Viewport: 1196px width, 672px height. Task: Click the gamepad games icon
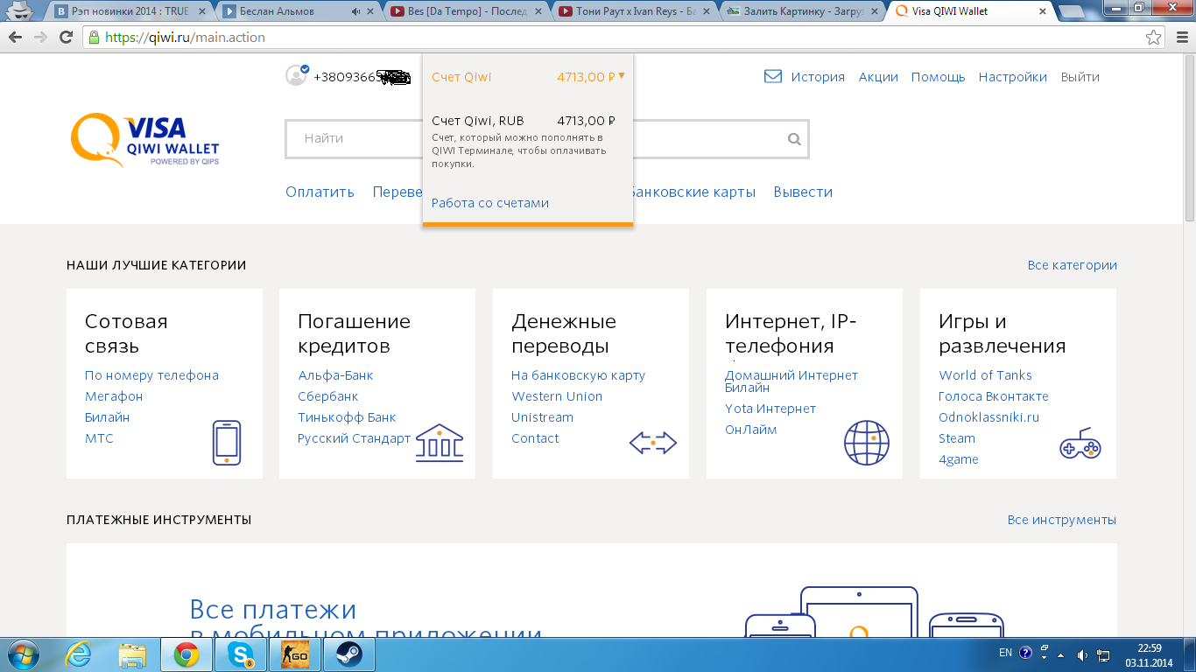[x=1080, y=444]
